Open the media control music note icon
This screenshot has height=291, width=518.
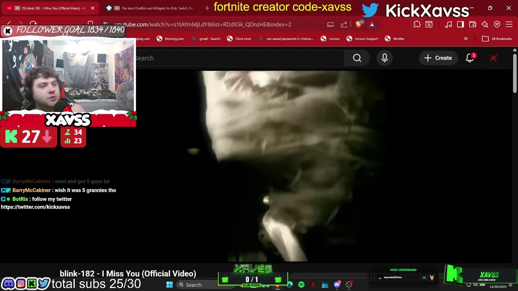tap(448, 24)
